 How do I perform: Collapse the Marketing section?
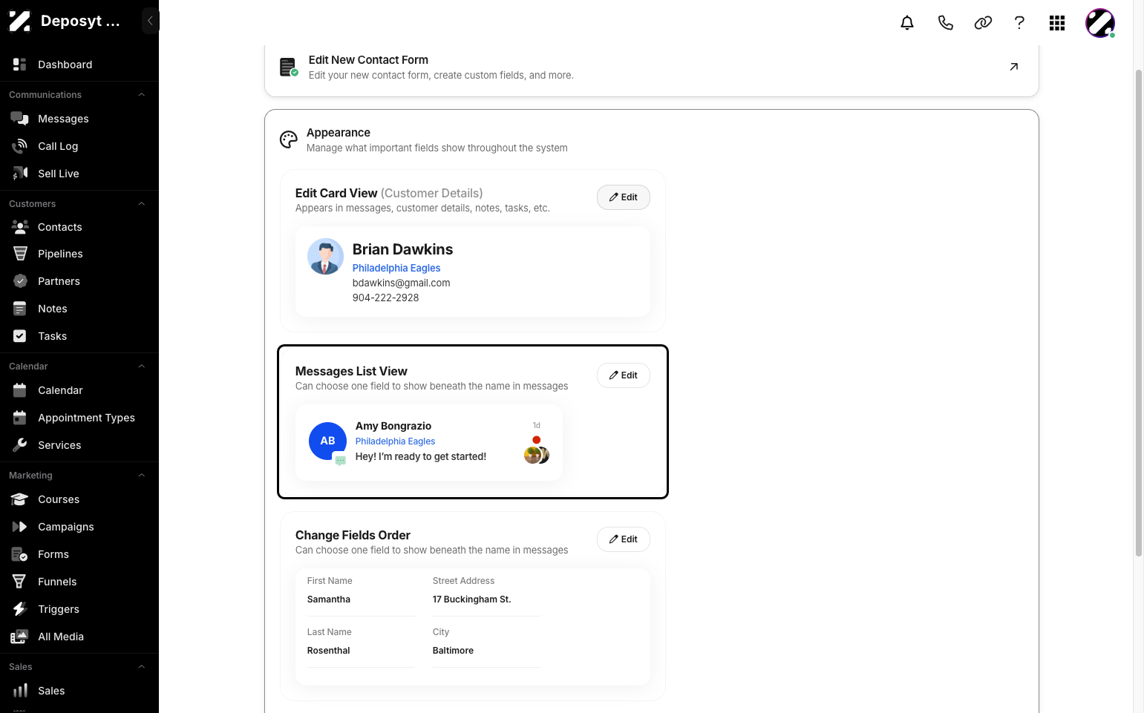tap(141, 476)
